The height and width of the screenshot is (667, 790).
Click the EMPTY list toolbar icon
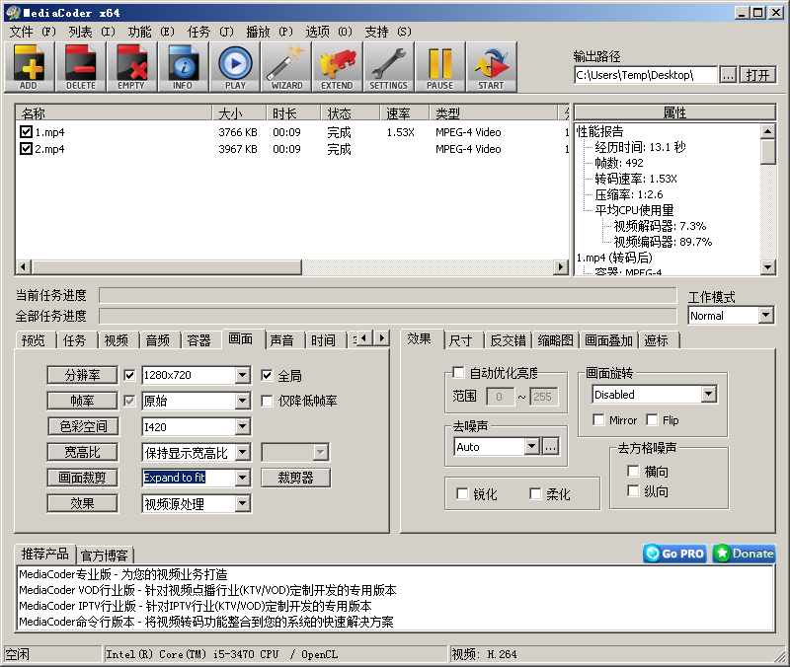pos(131,66)
